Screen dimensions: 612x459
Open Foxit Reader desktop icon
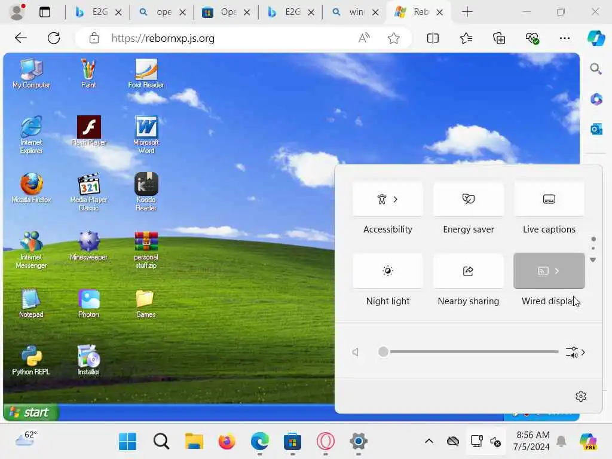pyautogui.click(x=146, y=74)
